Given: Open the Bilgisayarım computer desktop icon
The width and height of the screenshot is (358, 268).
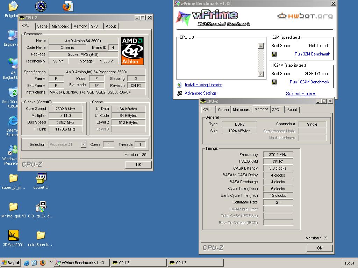Looking at the screenshot, I should pyautogui.click(x=13, y=35).
